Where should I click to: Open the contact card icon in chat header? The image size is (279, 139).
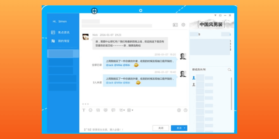point(175,25)
